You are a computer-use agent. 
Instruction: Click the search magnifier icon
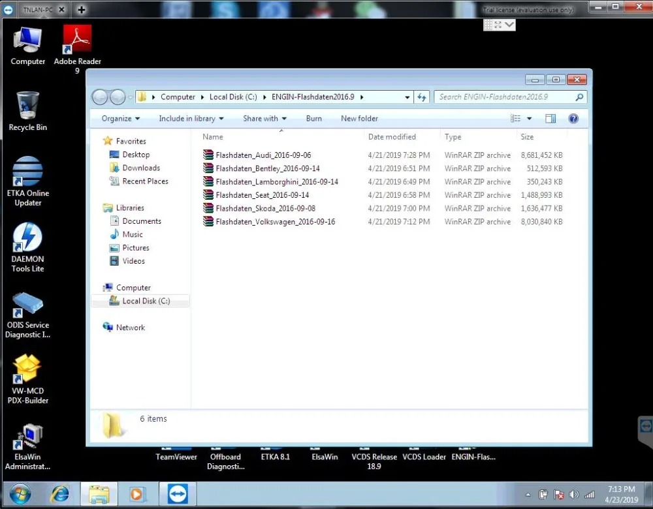coord(579,97)
